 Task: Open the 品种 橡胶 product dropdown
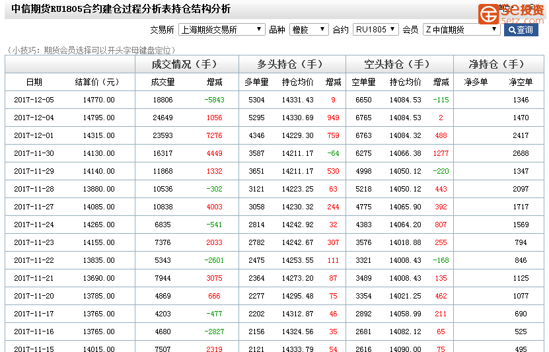pos(309,30)
